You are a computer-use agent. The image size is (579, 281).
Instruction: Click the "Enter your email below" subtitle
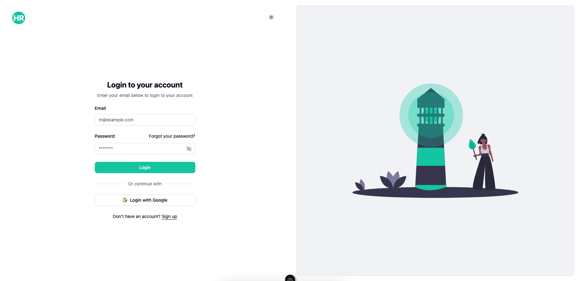[x=145, y=95]
